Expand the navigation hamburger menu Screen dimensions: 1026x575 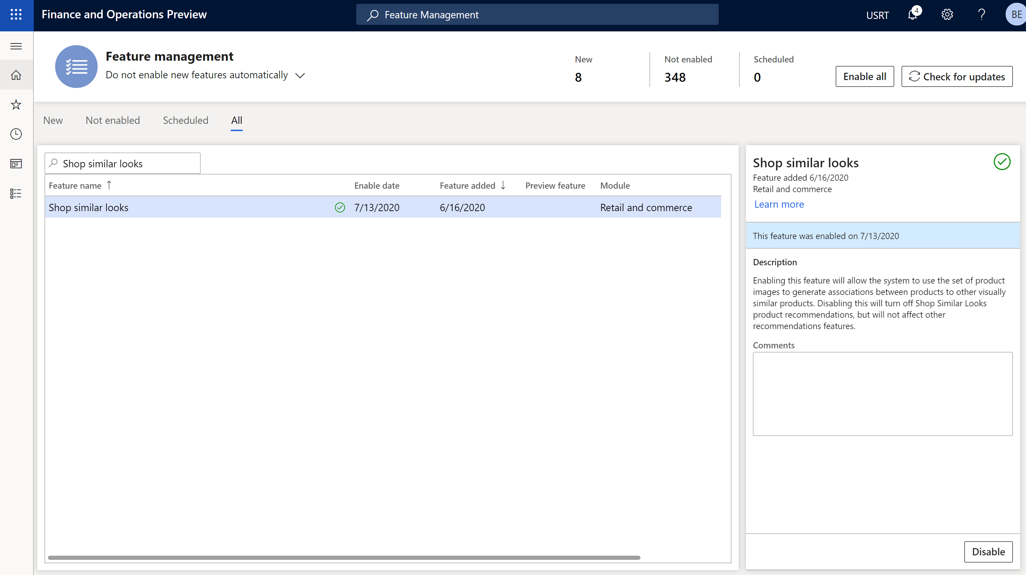coord(16,45)
